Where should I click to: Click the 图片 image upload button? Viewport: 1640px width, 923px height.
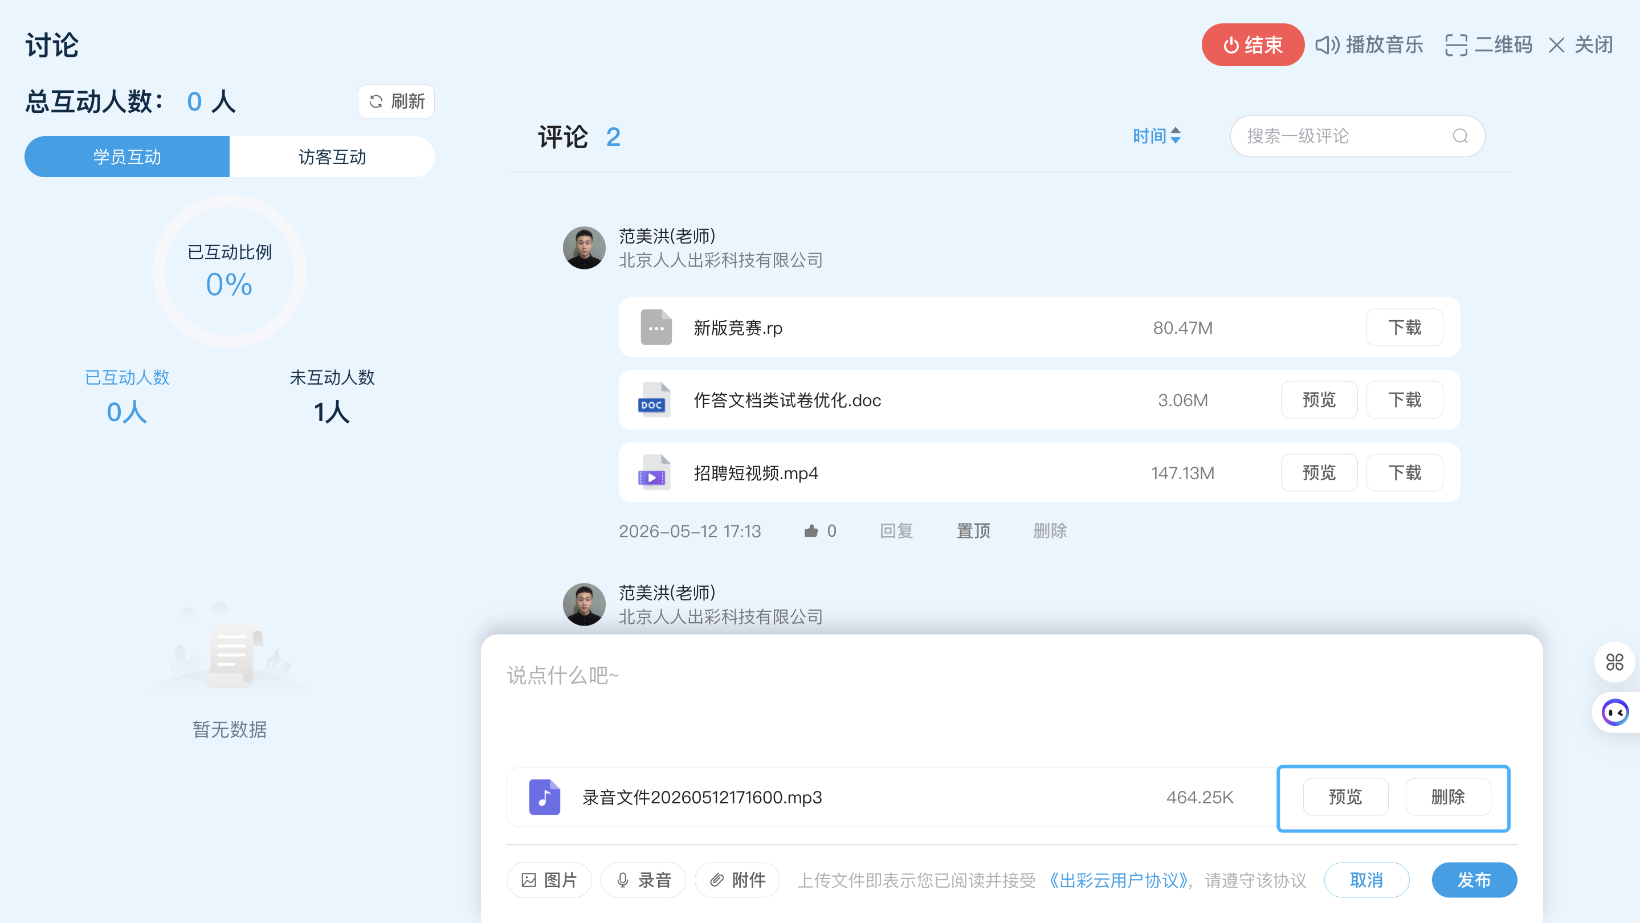[x=549, y=880]
